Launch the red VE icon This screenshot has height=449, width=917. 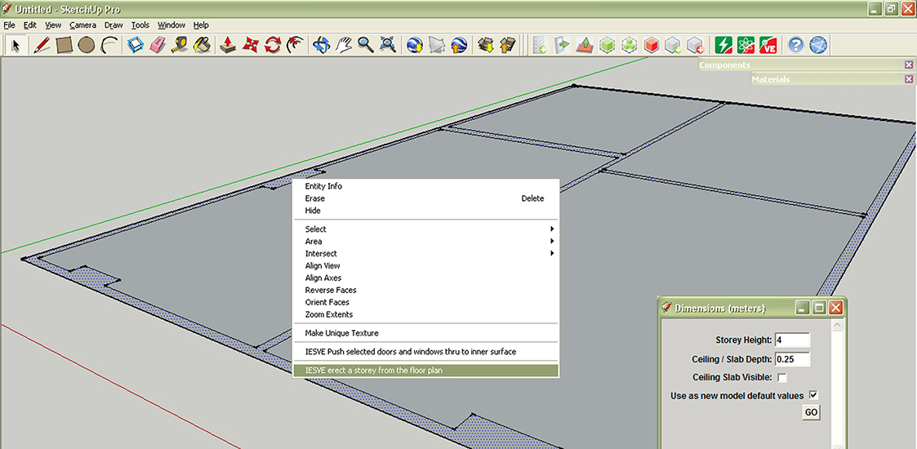[768, 45]
